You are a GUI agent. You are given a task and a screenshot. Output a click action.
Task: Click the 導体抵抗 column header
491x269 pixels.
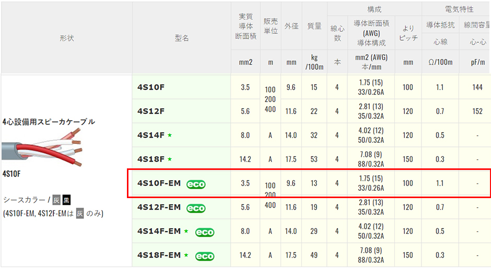coord(440,25)
